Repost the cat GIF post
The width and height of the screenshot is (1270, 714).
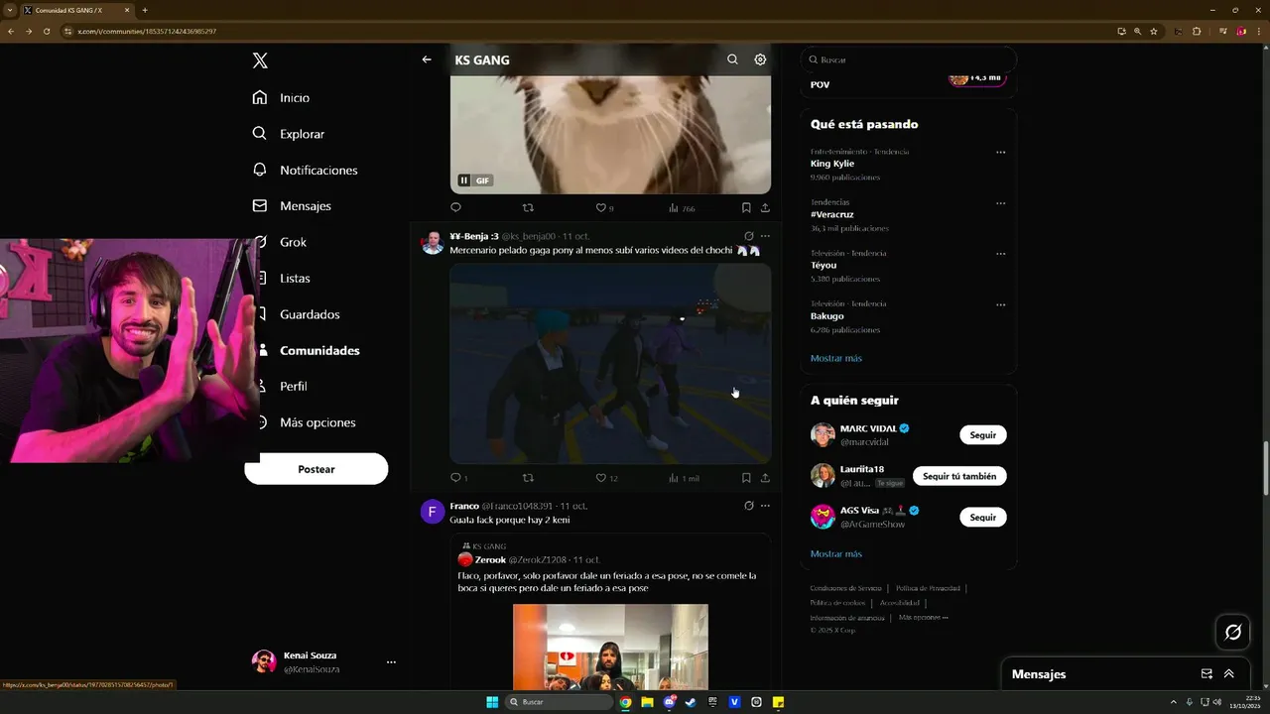[x=528, y=207]
